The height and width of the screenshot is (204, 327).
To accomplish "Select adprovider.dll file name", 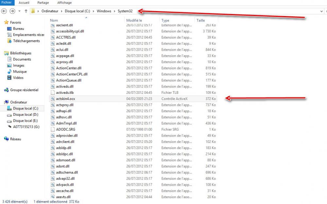I will click(x=67, y=136).
